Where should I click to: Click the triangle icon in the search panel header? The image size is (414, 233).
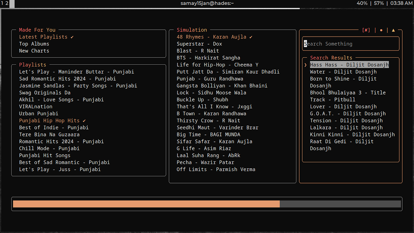[393, 30]
